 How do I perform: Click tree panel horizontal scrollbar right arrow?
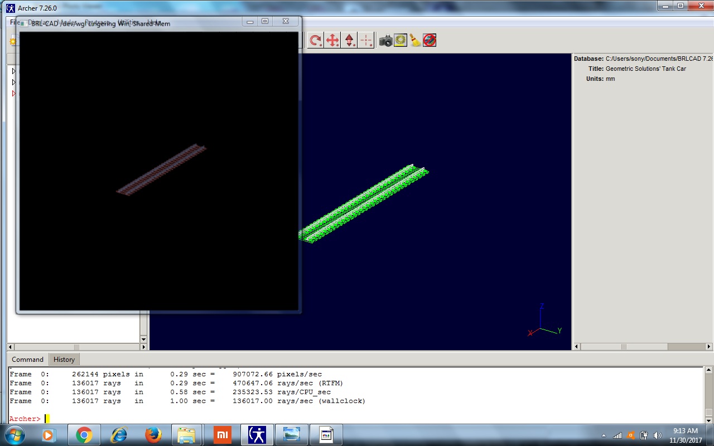pos(143,347)
